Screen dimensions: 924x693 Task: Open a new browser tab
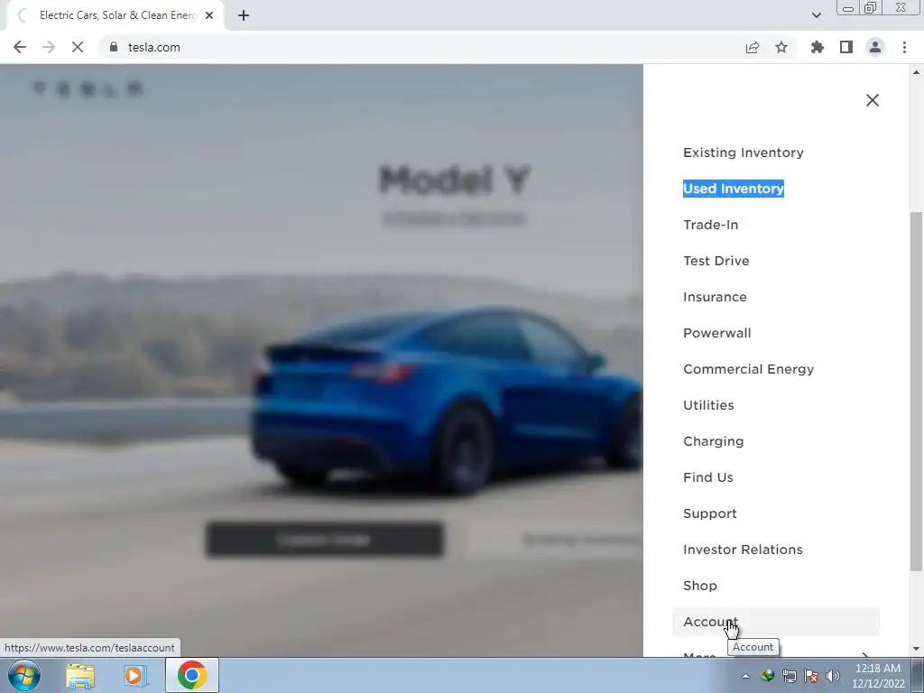tap(244, 15)
